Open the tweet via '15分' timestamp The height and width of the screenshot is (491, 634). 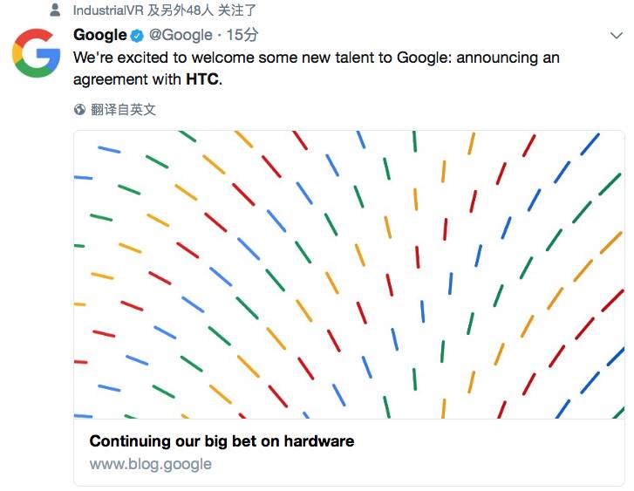click(x=243, y=35)
